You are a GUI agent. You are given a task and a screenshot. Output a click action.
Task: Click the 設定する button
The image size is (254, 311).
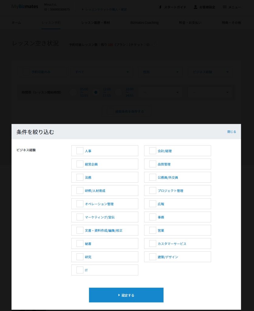[126, 295]
